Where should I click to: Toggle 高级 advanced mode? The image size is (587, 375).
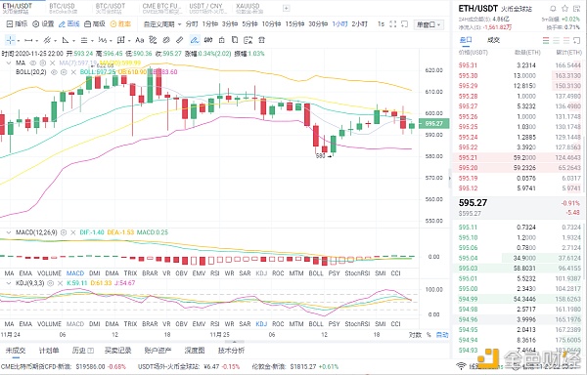[x=95, y=23]
